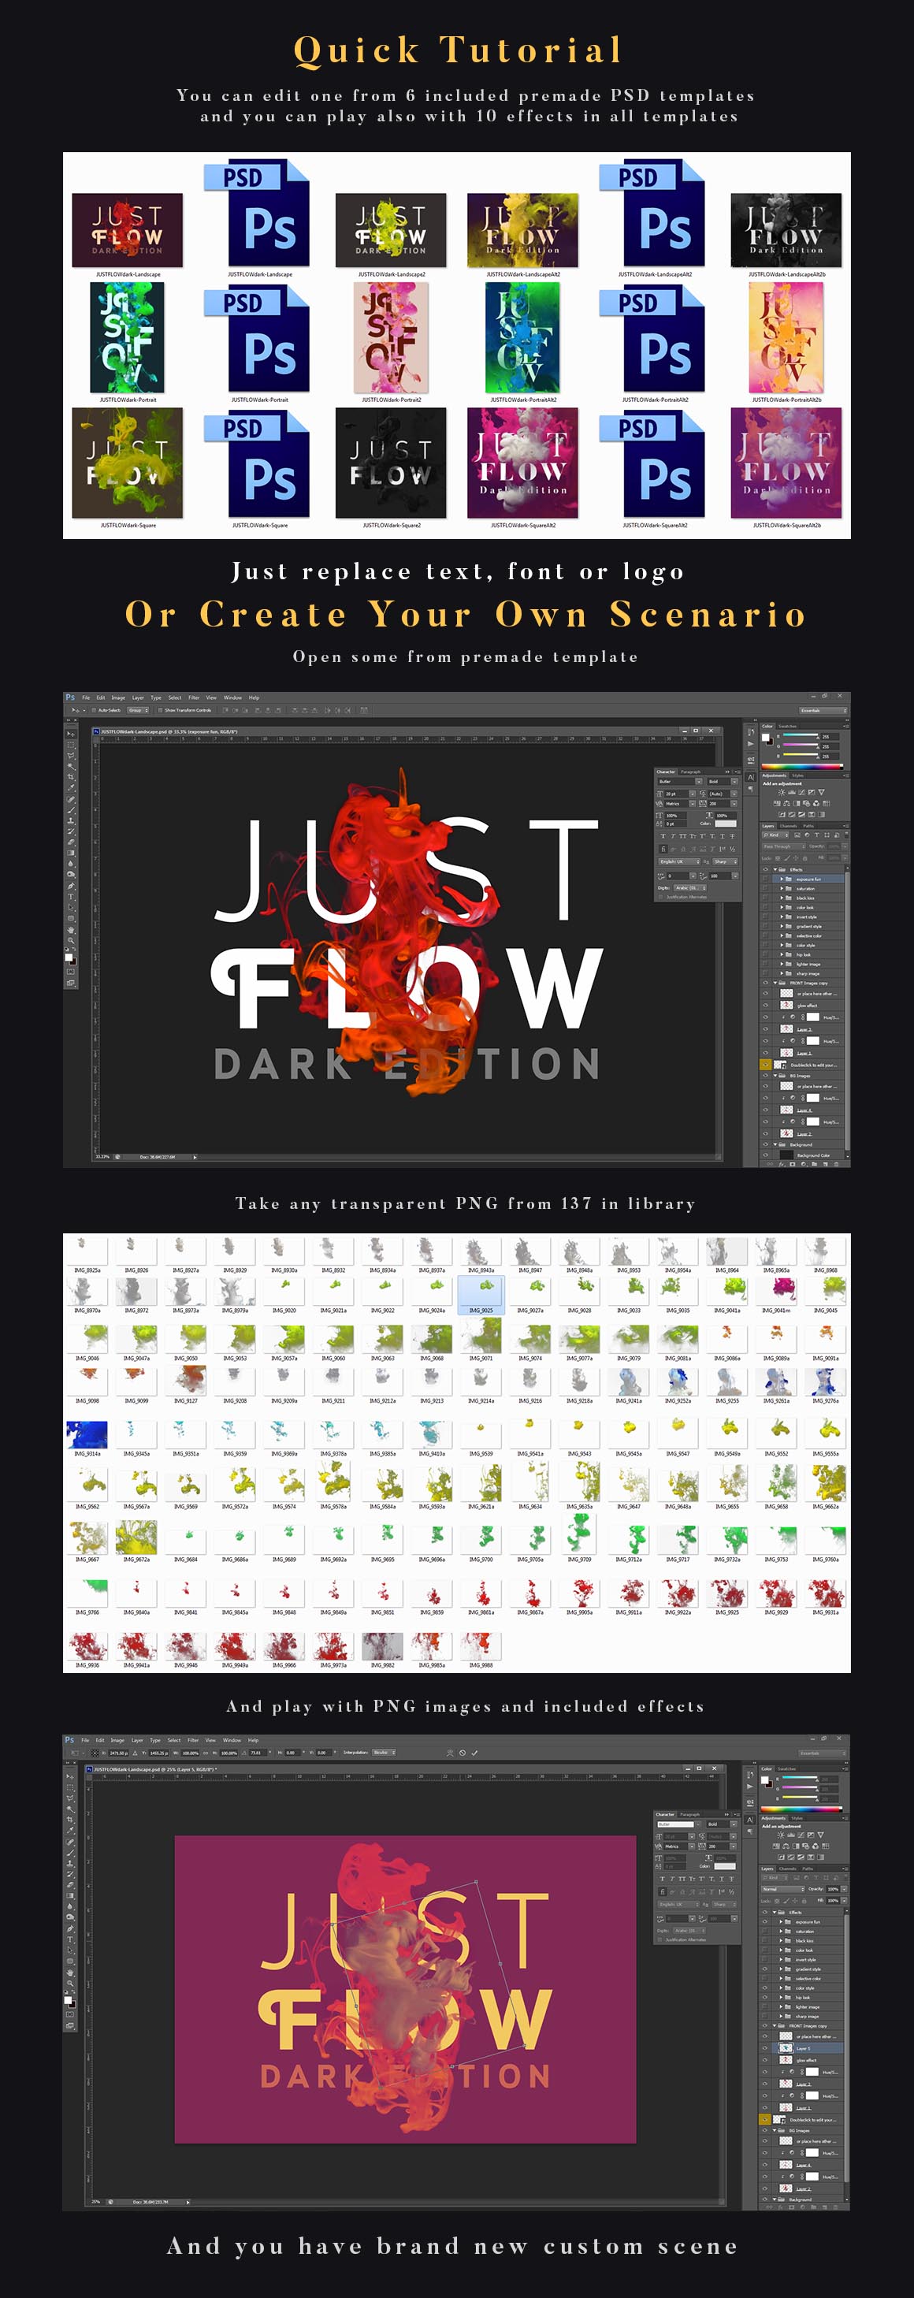Commit the transform using the checkmark icon

(x=475, y=1752)
